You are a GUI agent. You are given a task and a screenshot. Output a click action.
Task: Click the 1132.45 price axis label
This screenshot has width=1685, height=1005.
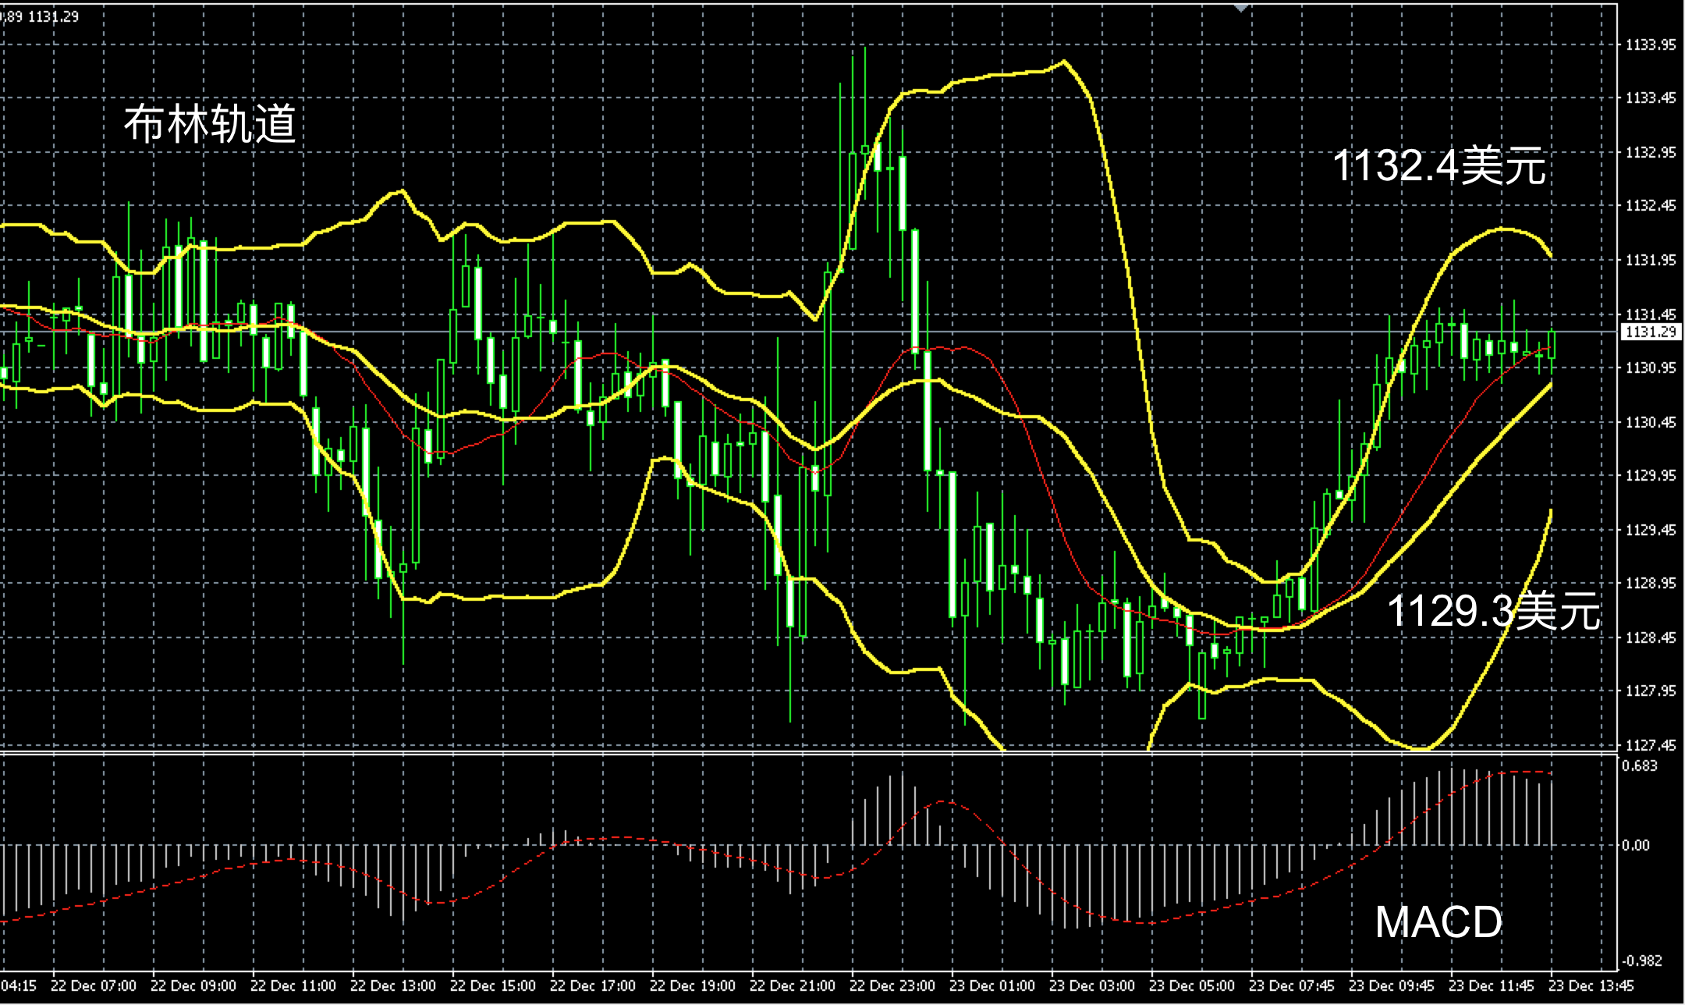point(1650,206)
